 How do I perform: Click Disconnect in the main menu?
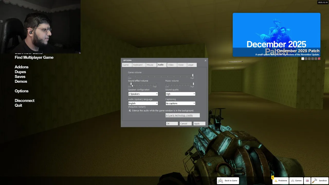pyautogui.click(x=25, y=101)
